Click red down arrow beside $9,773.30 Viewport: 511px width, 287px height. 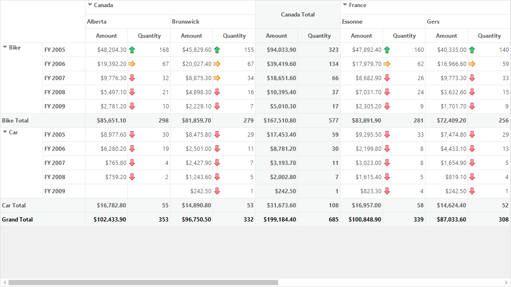coord(472,78)
